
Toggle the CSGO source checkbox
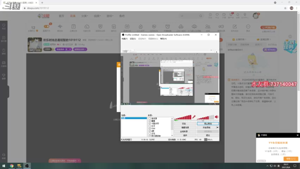pos(150,128)
